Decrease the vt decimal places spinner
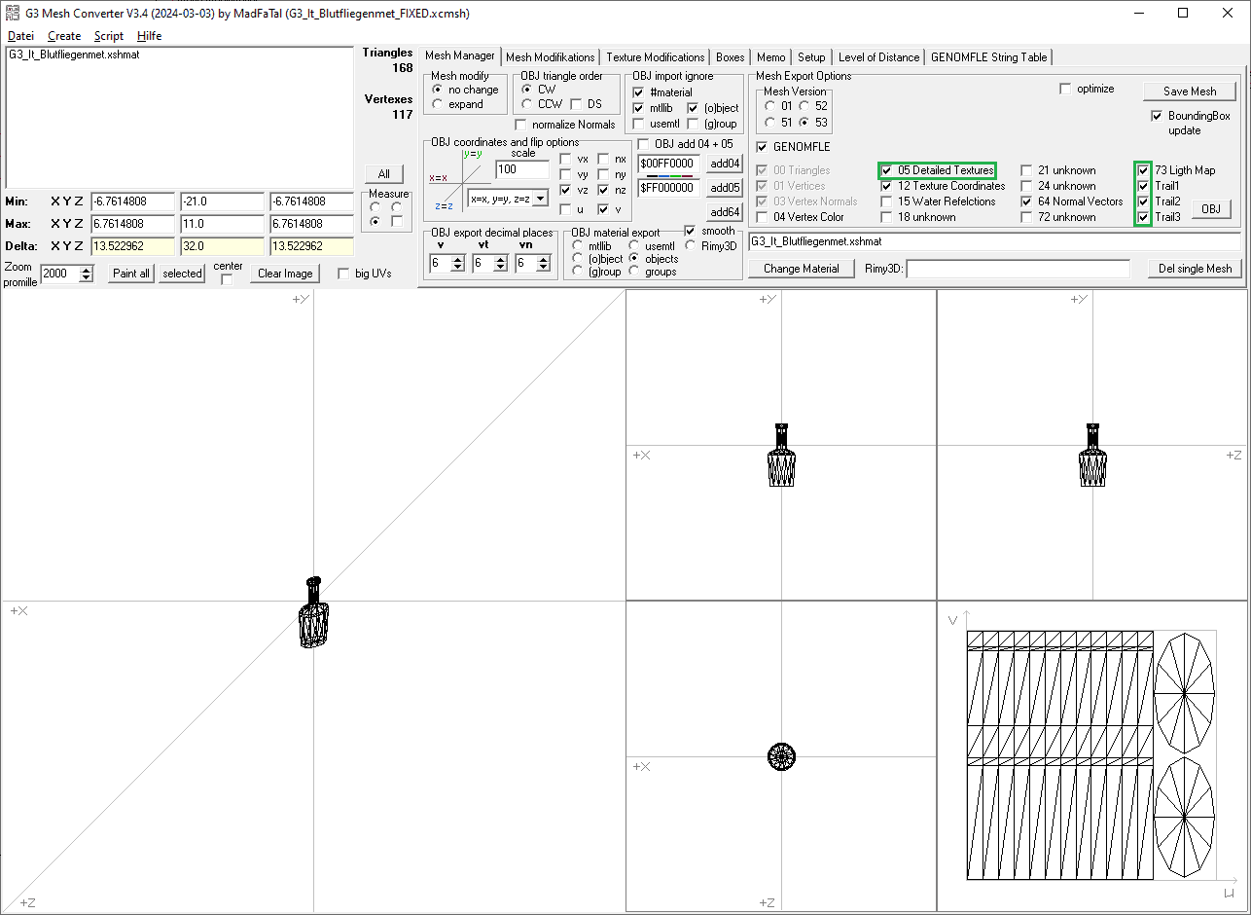Image resolution: width=1251 pixels, height=915 pixels. coord(502,268)
